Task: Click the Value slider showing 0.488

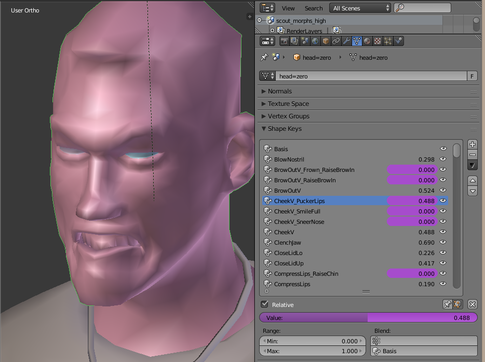Action: [x=368, y=318]
